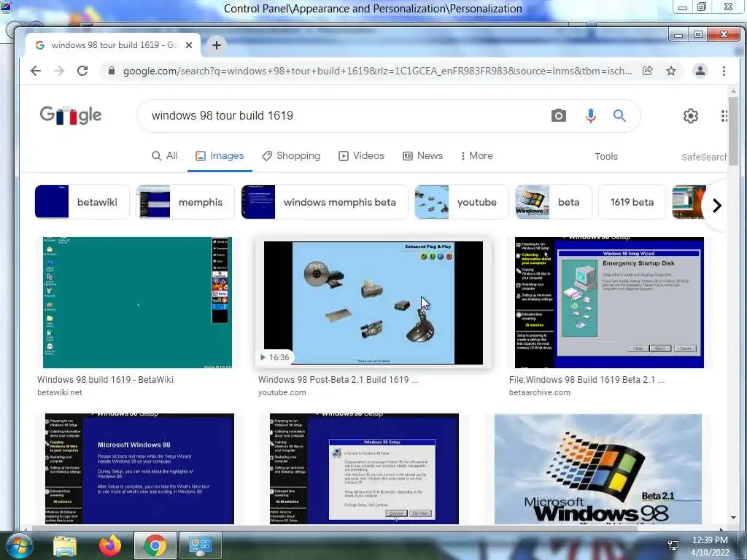Screen dimensions: 747x560
Task: Expand the More search options menu
Action: tap(477, 156)
